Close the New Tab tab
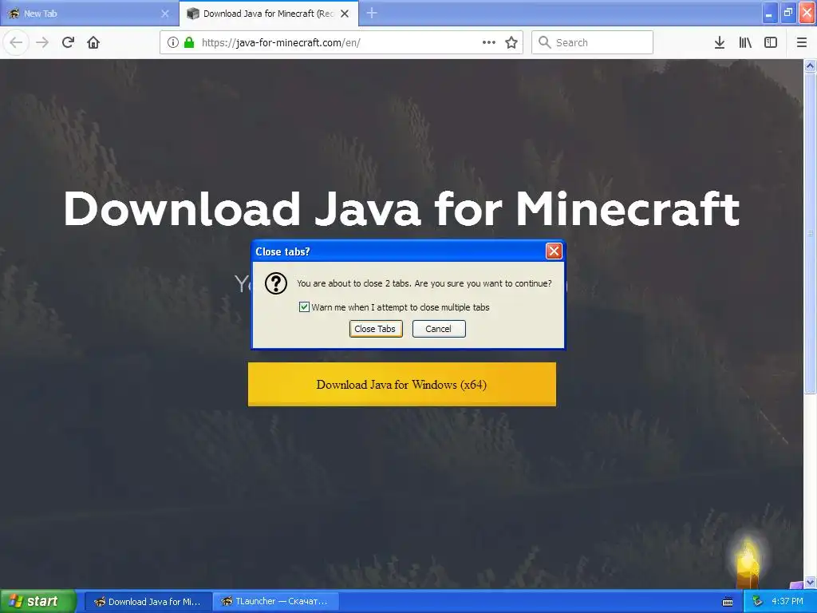The image size is (817, 613). tap(164, 14)
